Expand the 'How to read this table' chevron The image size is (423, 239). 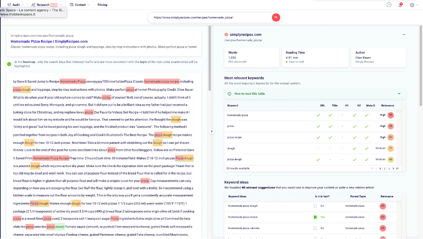point(399,94)
